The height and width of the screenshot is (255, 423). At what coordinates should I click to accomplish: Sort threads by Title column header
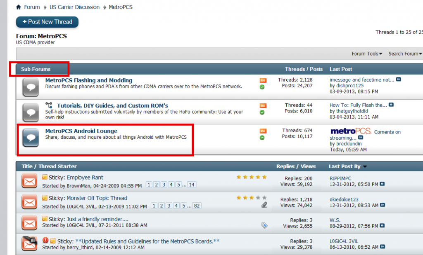point(27,166)
